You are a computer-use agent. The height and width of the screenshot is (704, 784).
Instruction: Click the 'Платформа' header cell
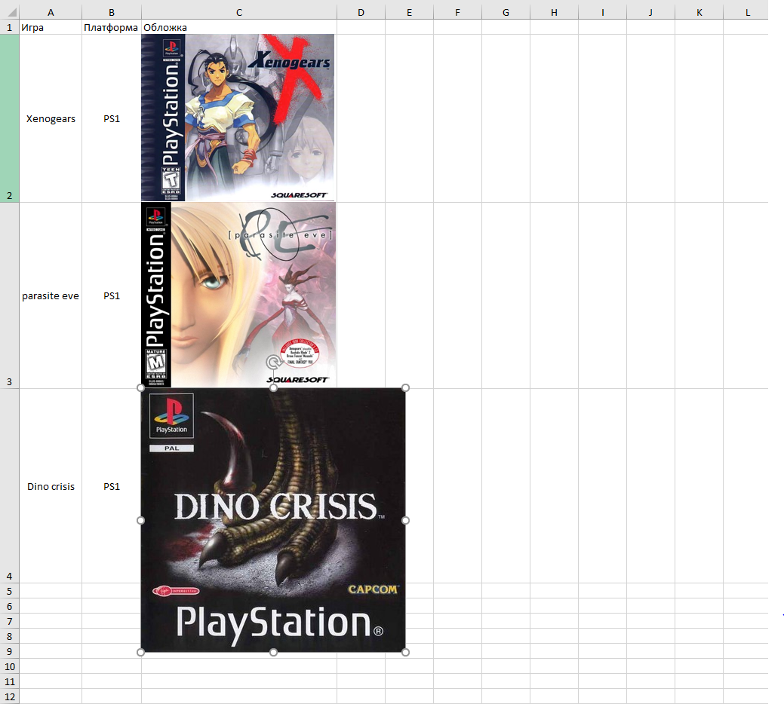(112, 27)
